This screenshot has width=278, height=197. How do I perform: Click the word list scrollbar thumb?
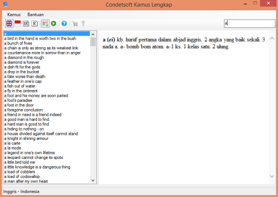click(x=93, y=42)
